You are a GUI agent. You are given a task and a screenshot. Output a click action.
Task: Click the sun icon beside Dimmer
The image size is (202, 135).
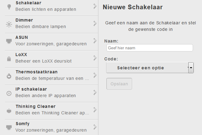click(9, 24)
